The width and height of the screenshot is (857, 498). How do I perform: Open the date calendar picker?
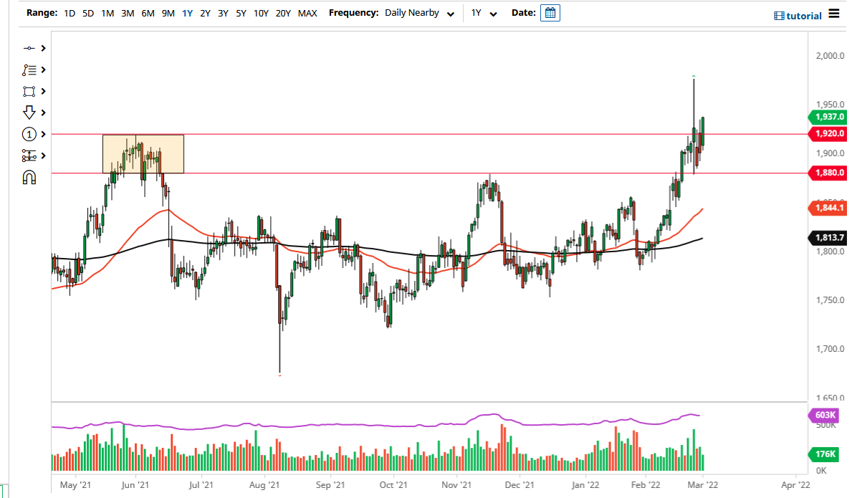550,13
